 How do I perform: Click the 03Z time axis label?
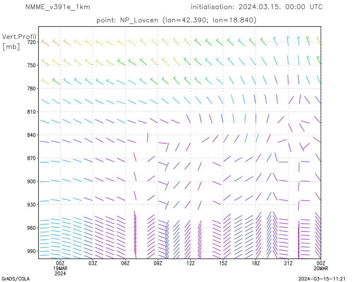click(93, 263)
